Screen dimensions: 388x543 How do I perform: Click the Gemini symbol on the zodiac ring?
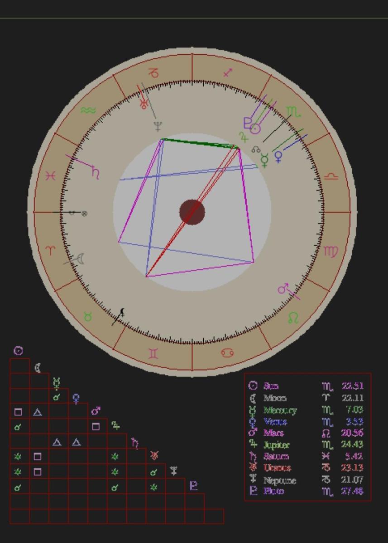coord(154,354)
